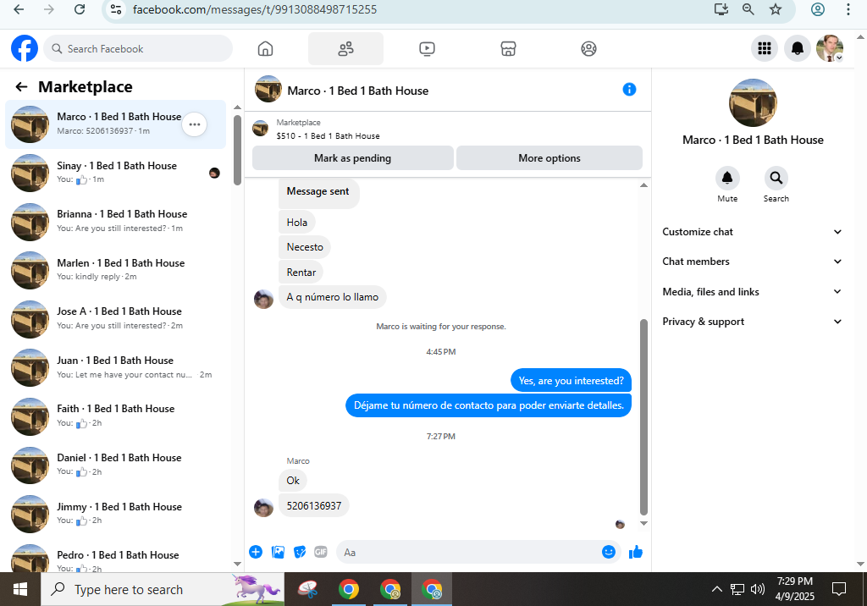Open more actions plus icon in composer
Screen dimensions: 867x606
(256, 552)
